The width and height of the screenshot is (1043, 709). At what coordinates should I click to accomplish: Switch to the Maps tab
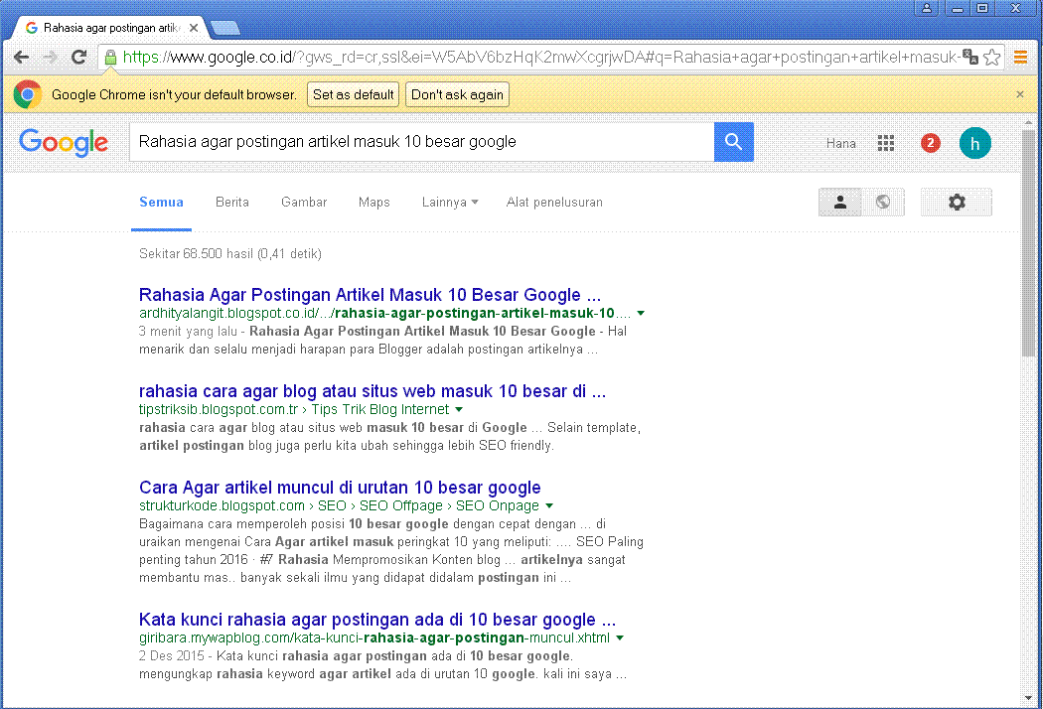tap(373, 203)
